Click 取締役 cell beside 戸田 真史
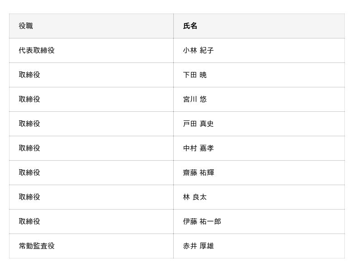The height and width of the screenshot is (272, 362). tap(29, 124)
